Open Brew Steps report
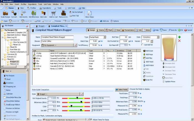The height and width of the screenshot is (121, 194). click(x=90, y=14)
